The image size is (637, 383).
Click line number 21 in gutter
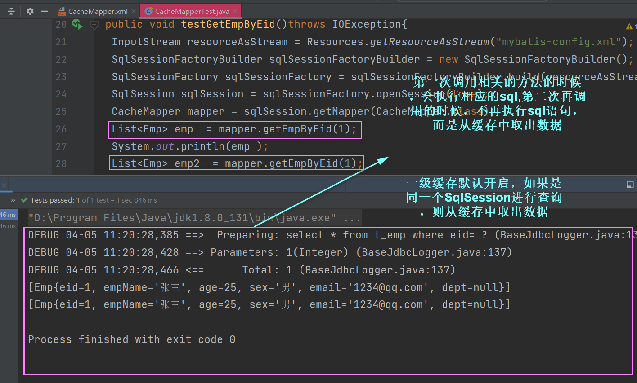pyautogui.click(x=61, y=42)
